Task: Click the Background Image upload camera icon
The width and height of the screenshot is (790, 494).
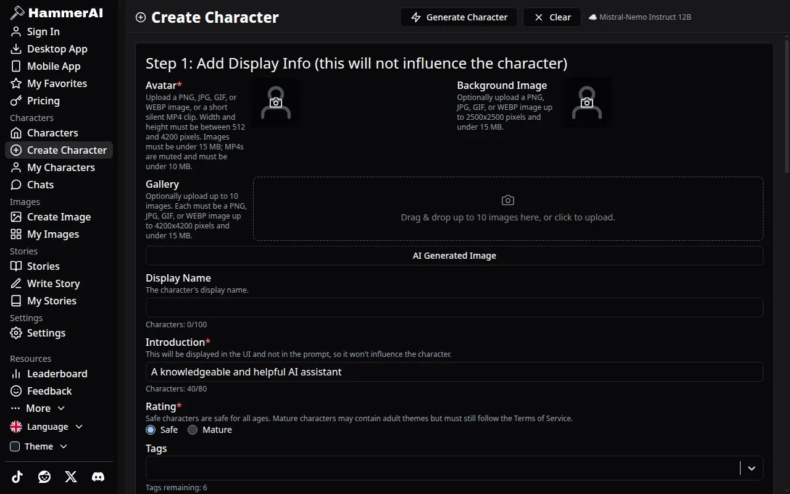Action: (x=587, y=103)
